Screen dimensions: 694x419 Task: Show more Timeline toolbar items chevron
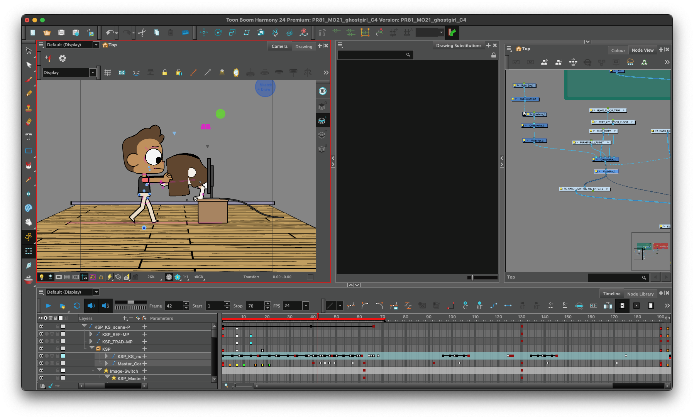pyautogui.click(x=667, y=306)
